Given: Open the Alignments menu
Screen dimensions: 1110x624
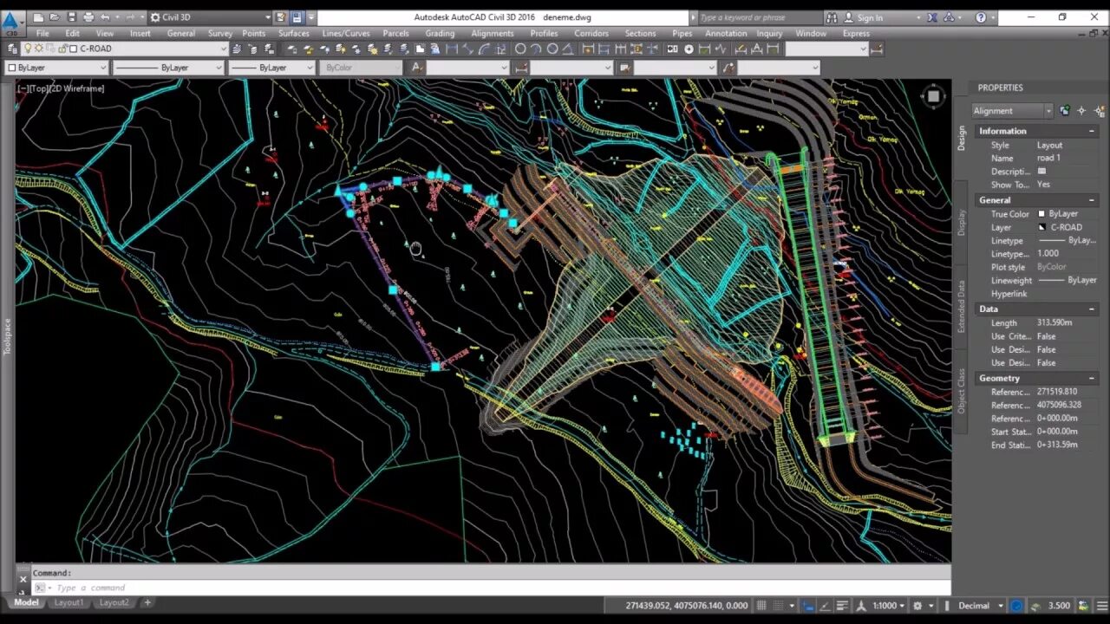Looking at the screenshot, I should [493, 34].
